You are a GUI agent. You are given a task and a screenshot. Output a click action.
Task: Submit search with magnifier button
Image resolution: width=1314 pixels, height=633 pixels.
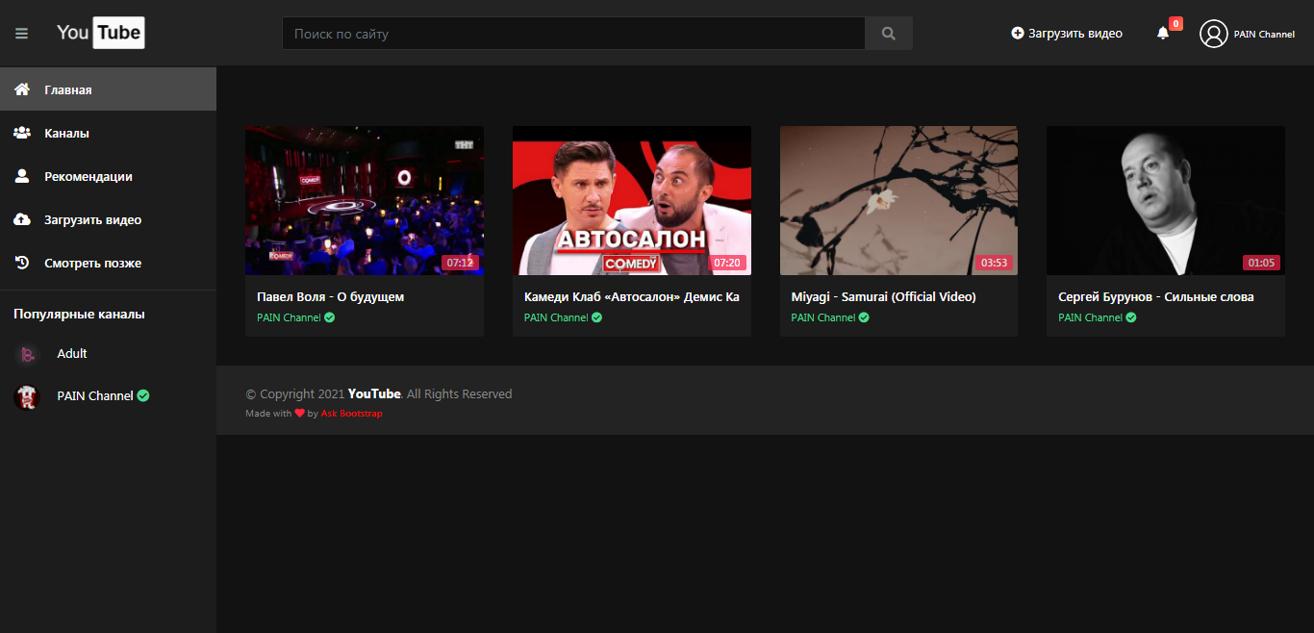[x=889, y=34]
